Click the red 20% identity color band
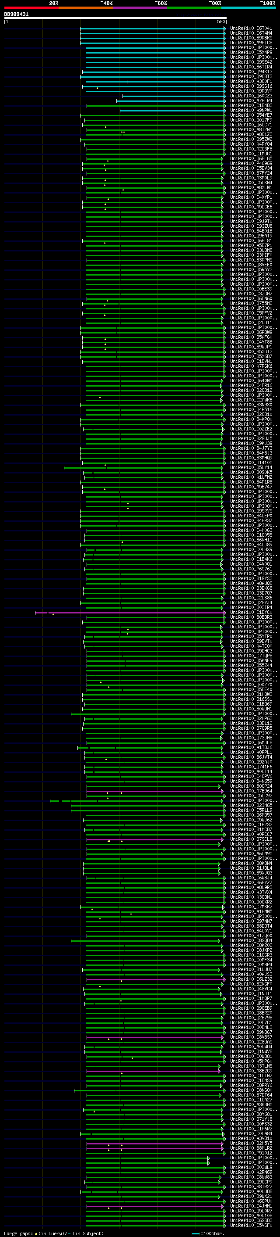Screen dimensions: 280x1237 tap(31, 8)
